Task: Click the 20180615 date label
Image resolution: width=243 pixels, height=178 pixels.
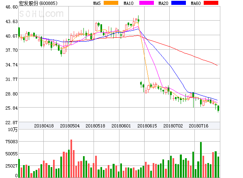Action: click(x=147, y=126)
